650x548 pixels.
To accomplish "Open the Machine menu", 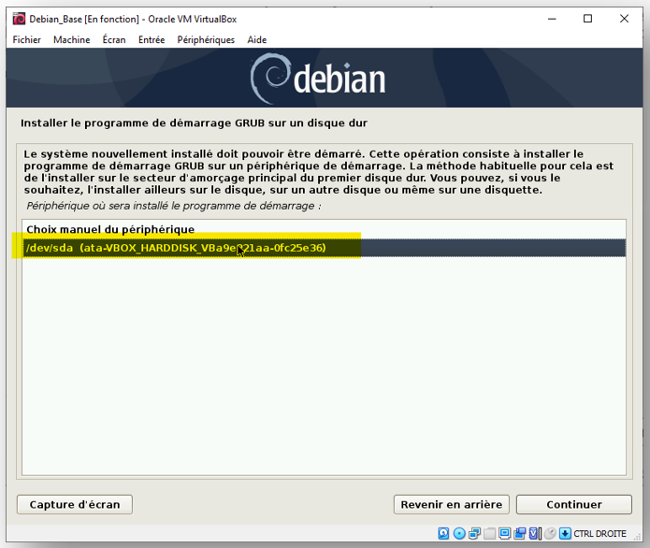I will (72, 40).
